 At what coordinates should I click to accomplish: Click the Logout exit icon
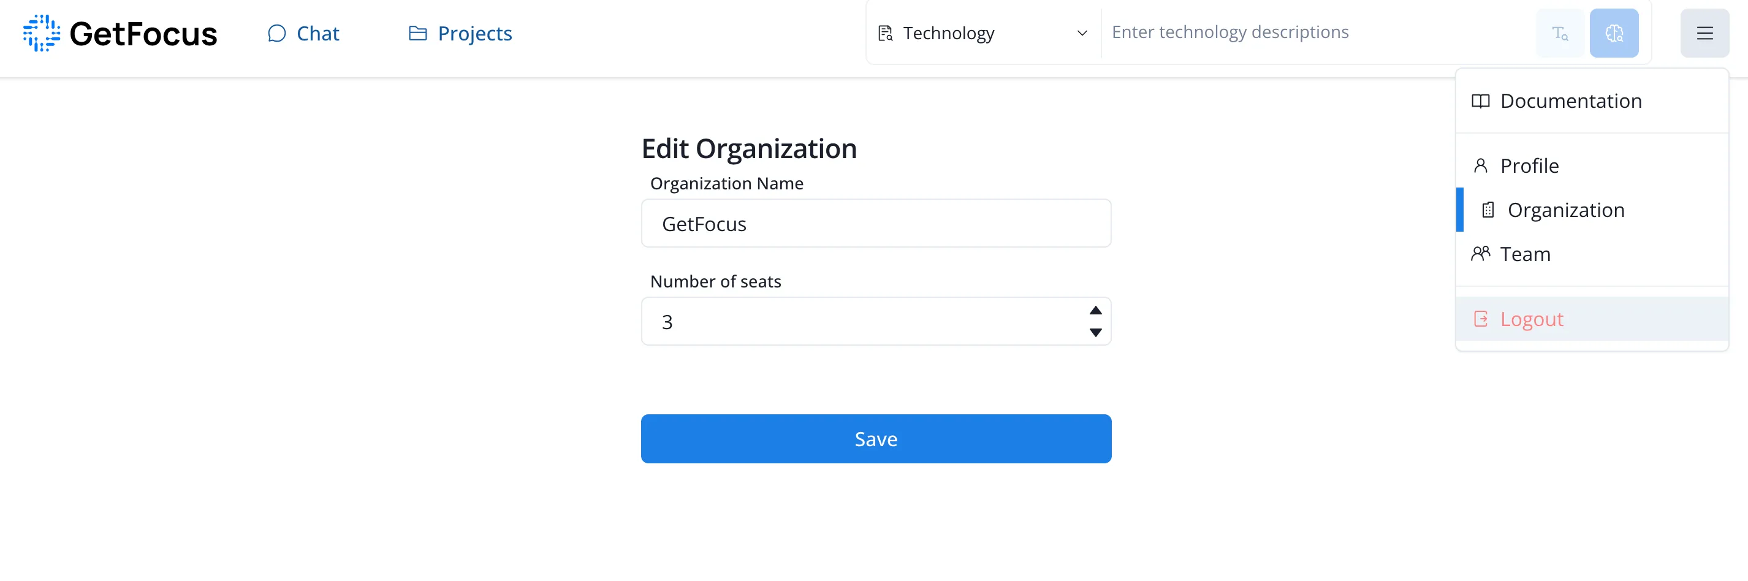pyautogui.click(x=1480, y=319)
